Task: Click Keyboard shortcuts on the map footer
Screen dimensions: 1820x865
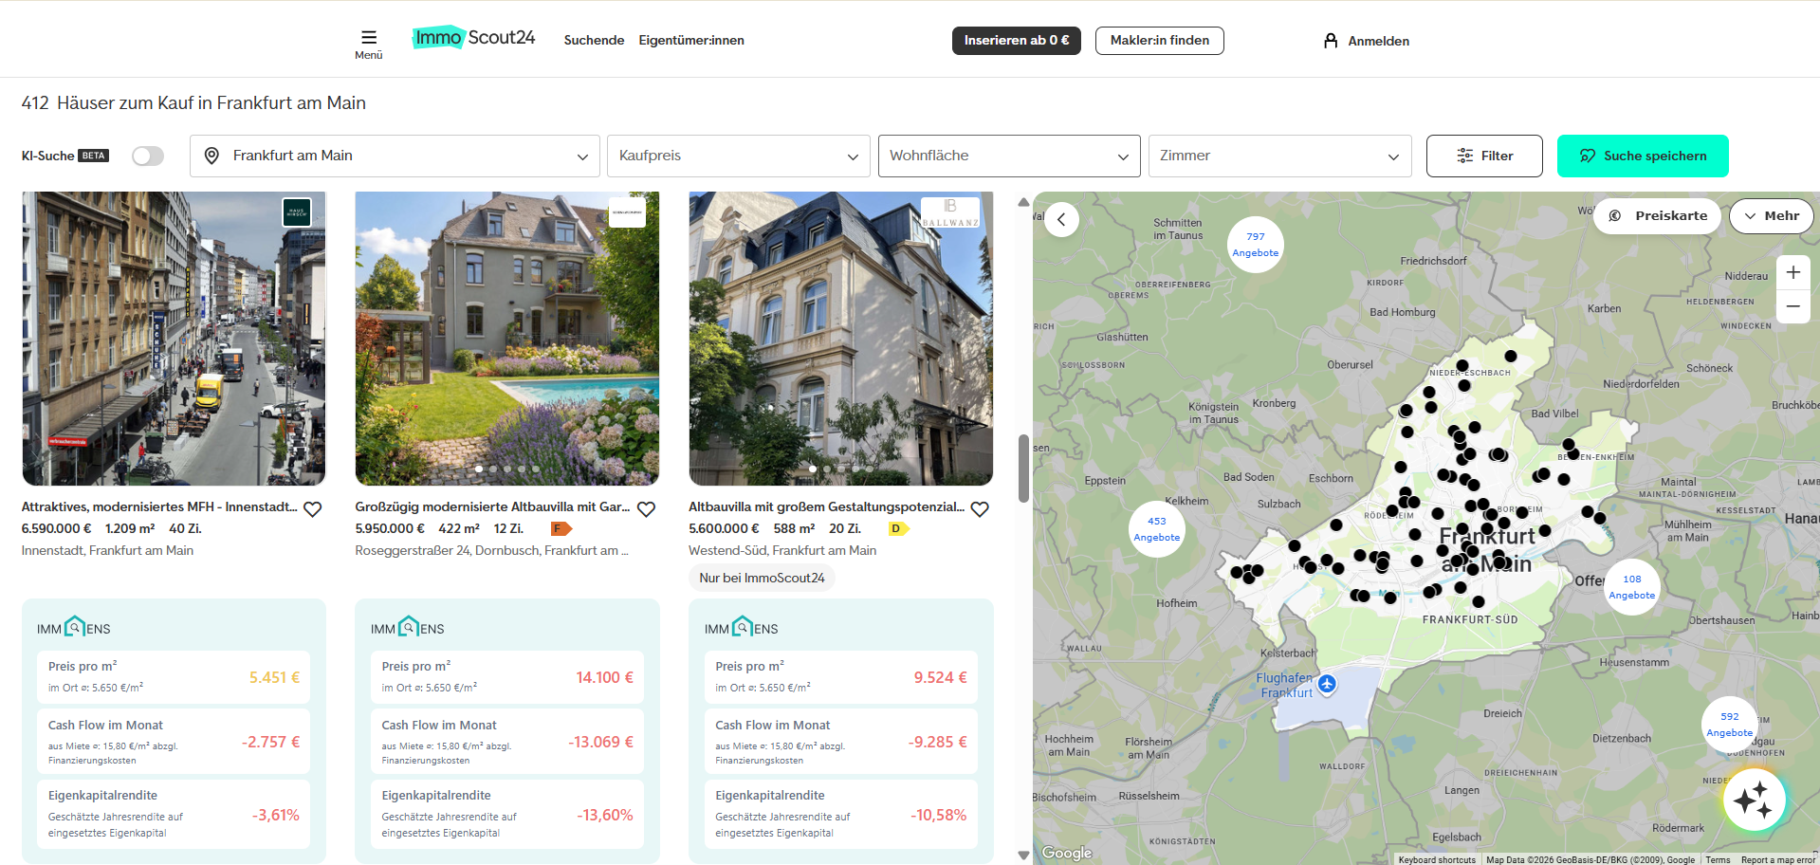Action: point(1437,859)
